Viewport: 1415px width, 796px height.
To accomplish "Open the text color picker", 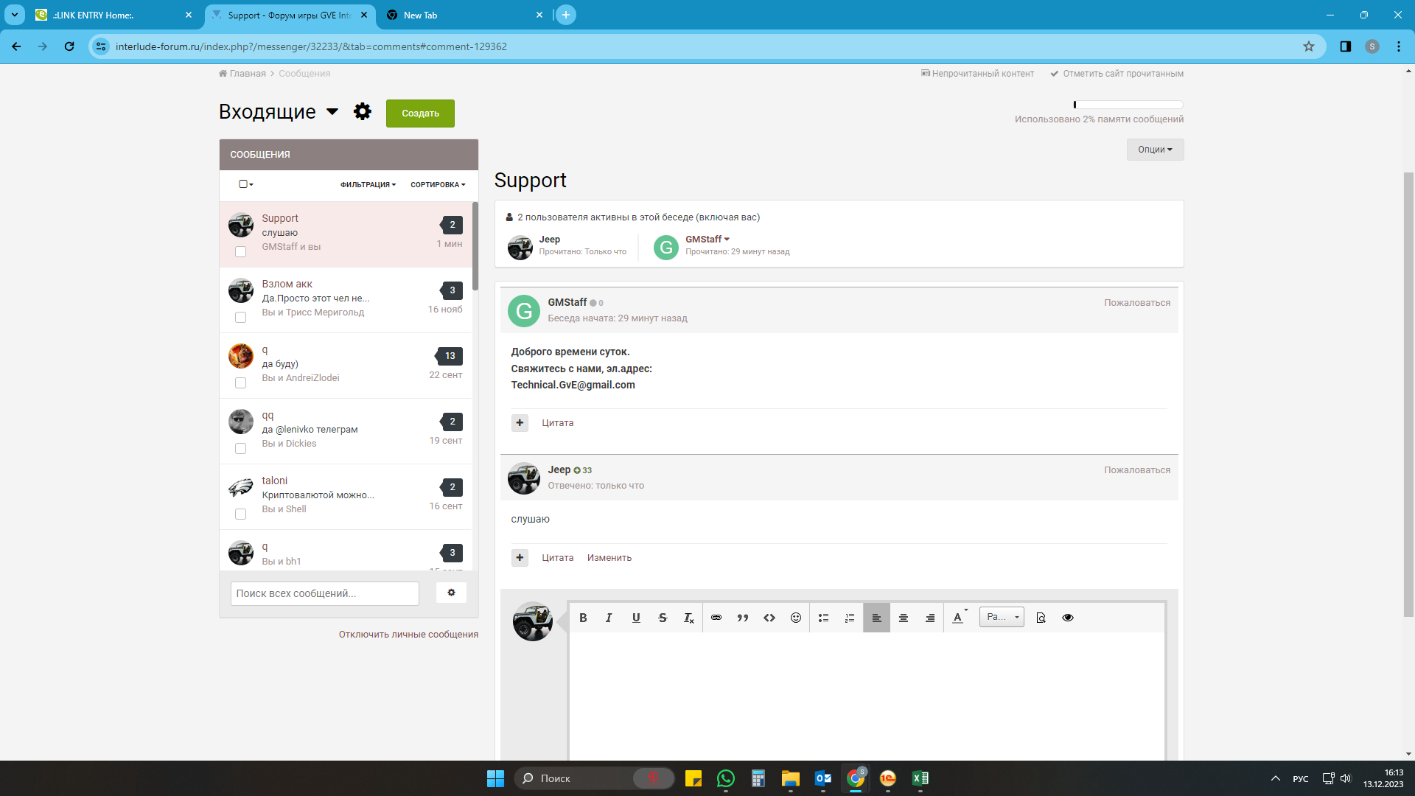I will click(x=959, y=618).
